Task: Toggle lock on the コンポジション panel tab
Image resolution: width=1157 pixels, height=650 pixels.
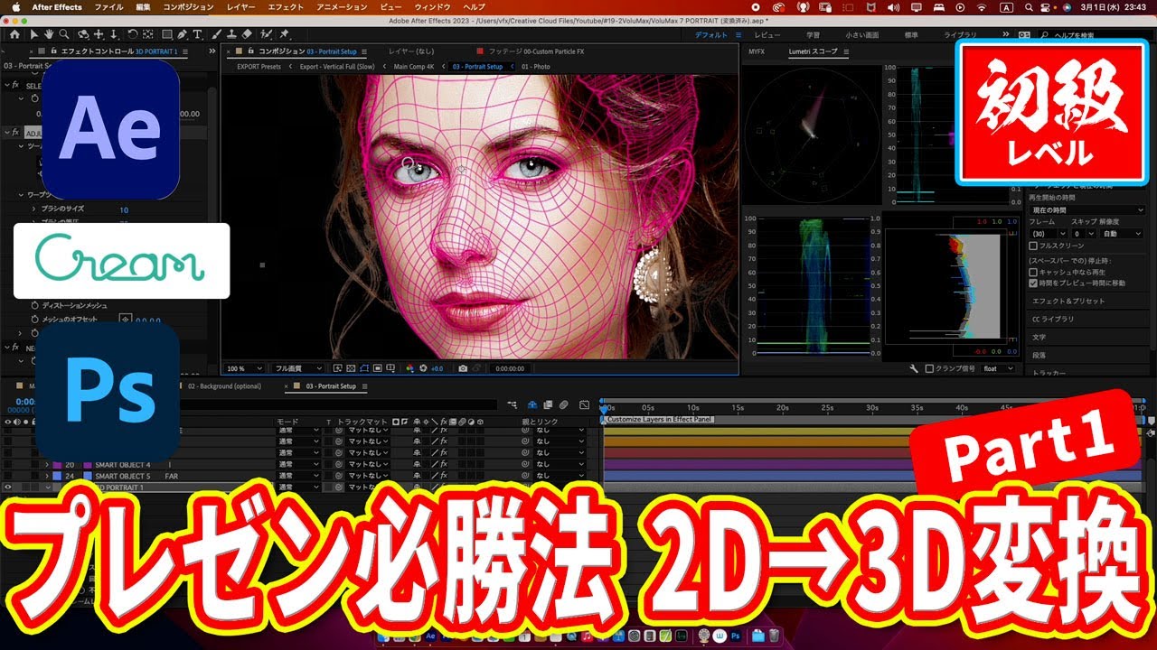Action: coord(252,51)
